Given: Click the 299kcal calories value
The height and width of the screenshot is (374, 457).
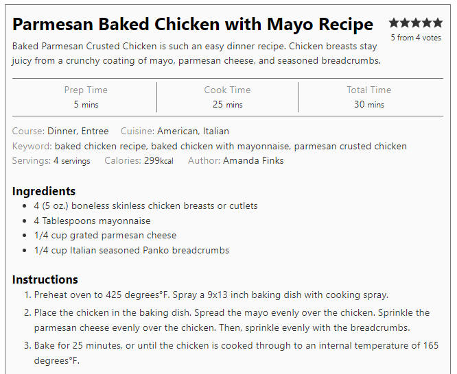Looking at the screenshot, I should click(x=159, y=161).
